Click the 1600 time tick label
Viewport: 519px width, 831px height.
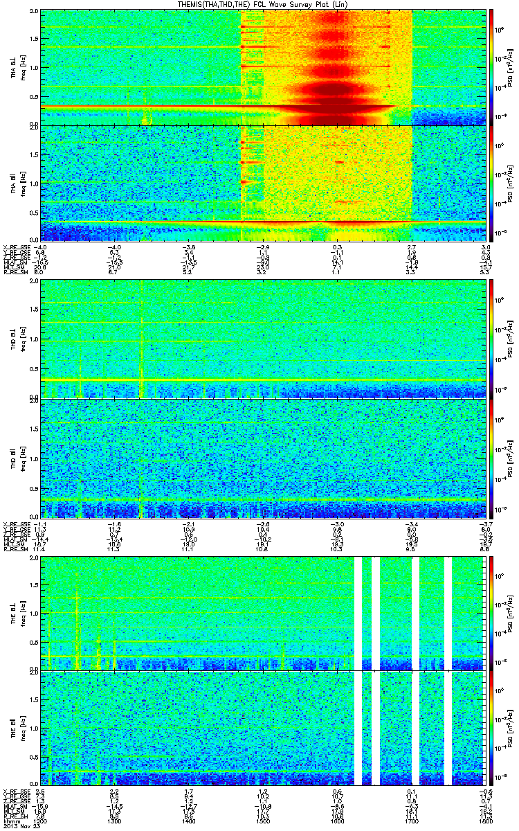(338, 820)
